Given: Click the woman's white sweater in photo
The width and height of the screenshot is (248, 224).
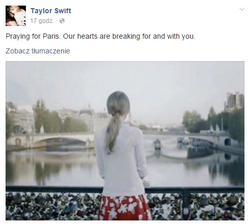Looking at the screenshot, I should (x=121, y=161).
